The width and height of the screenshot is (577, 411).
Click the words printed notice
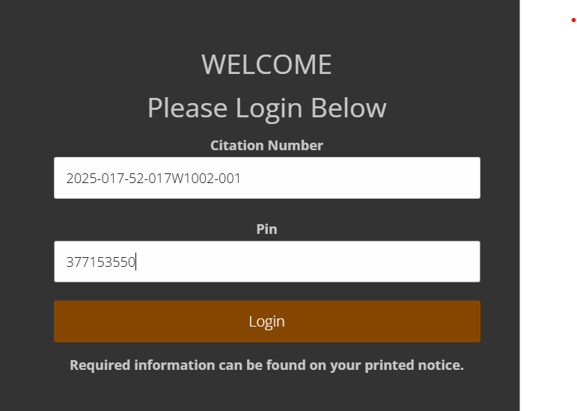tap(414, 365)
